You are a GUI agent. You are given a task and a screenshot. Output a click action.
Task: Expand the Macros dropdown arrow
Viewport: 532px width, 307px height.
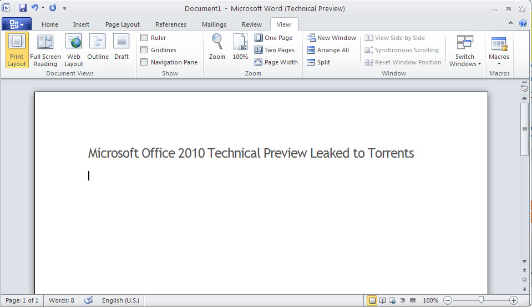tap(499, 64)
